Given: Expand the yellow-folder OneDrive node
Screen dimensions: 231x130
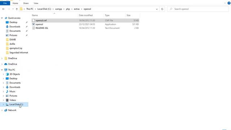Looking at the screenshot, I should (2, 58).
